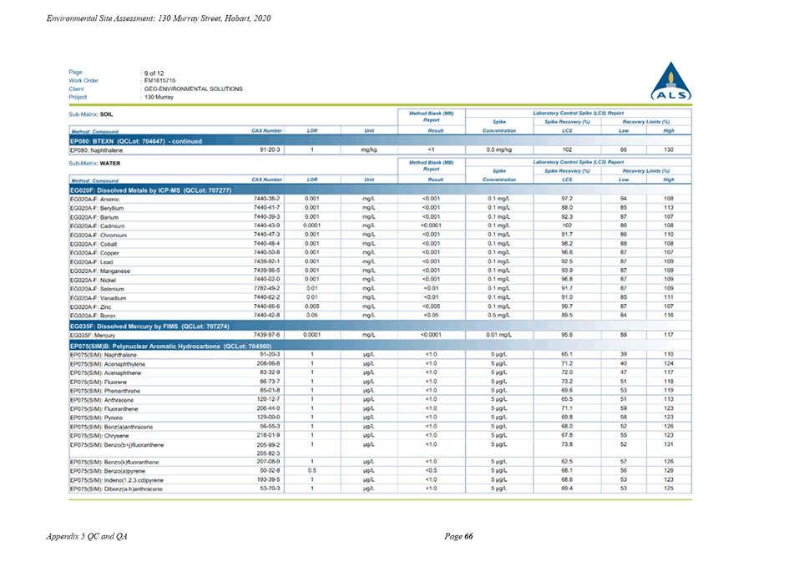794x562 pixels.
Task: Select Mercury CAS number '7439-97-6'
Action: (267, 335)
